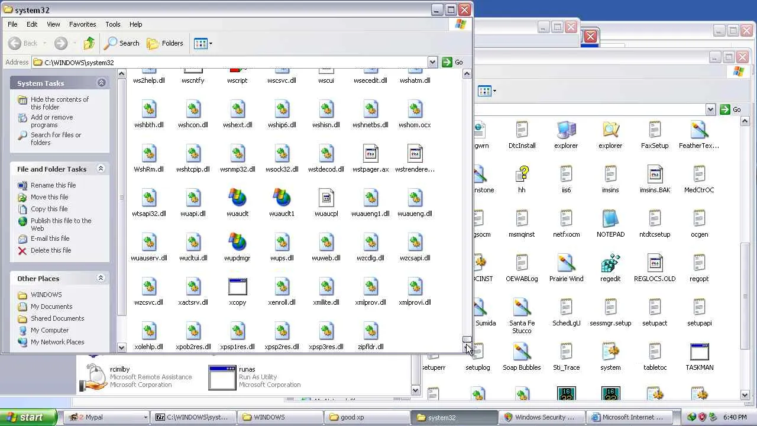The height and width of the screenshot is (426, 757).
Task: Select Soap Bubbles bitmap in WINDOWS window
Action: click(x=522, y=352)
